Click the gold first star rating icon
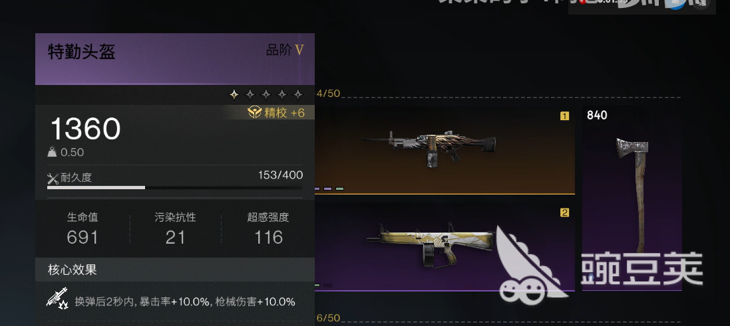Screen dimensions: 730x326 coord(234,95)
